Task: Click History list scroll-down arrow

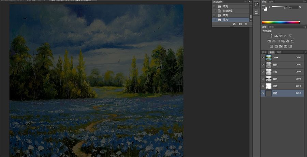Action: 251,20
